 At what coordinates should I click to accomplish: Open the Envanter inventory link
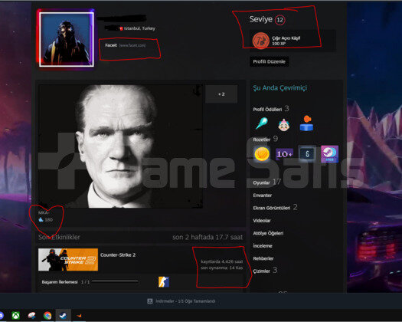pos(263,195)
